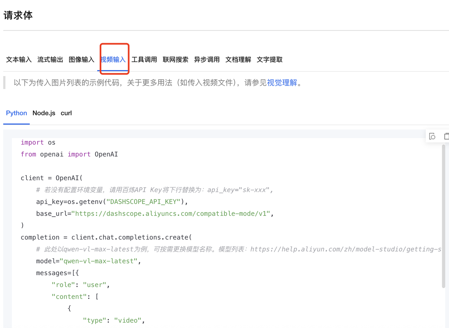Switch to the 文本输入 tab
Image resolution: width=449 pixels, height=328 pixels.
pyautogui.click(x=19, y=60)
